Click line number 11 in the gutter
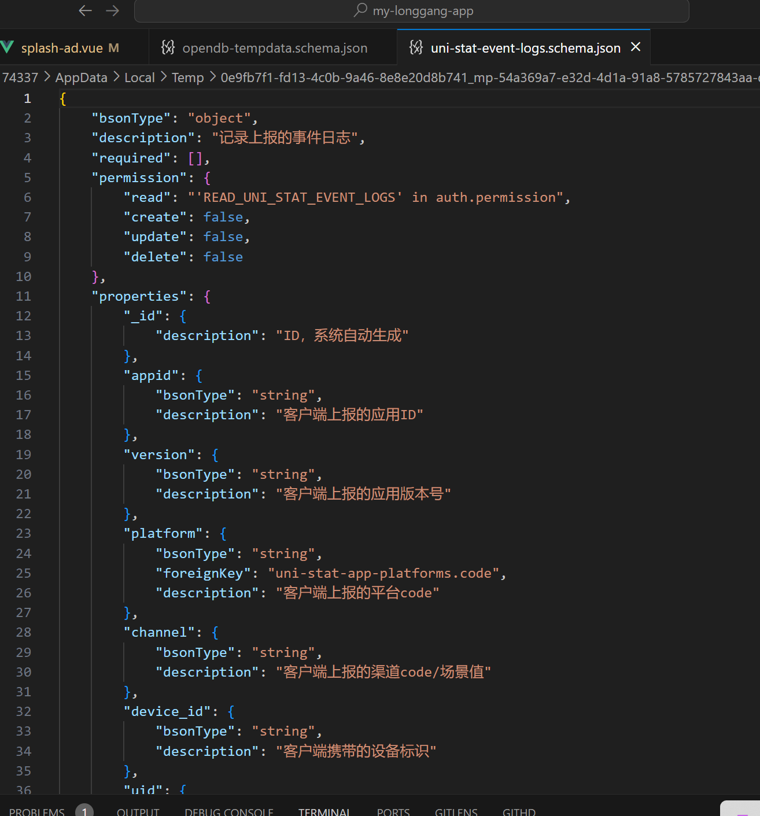Image resolution: width=760 pixels, height=816 pixels. 23,296
